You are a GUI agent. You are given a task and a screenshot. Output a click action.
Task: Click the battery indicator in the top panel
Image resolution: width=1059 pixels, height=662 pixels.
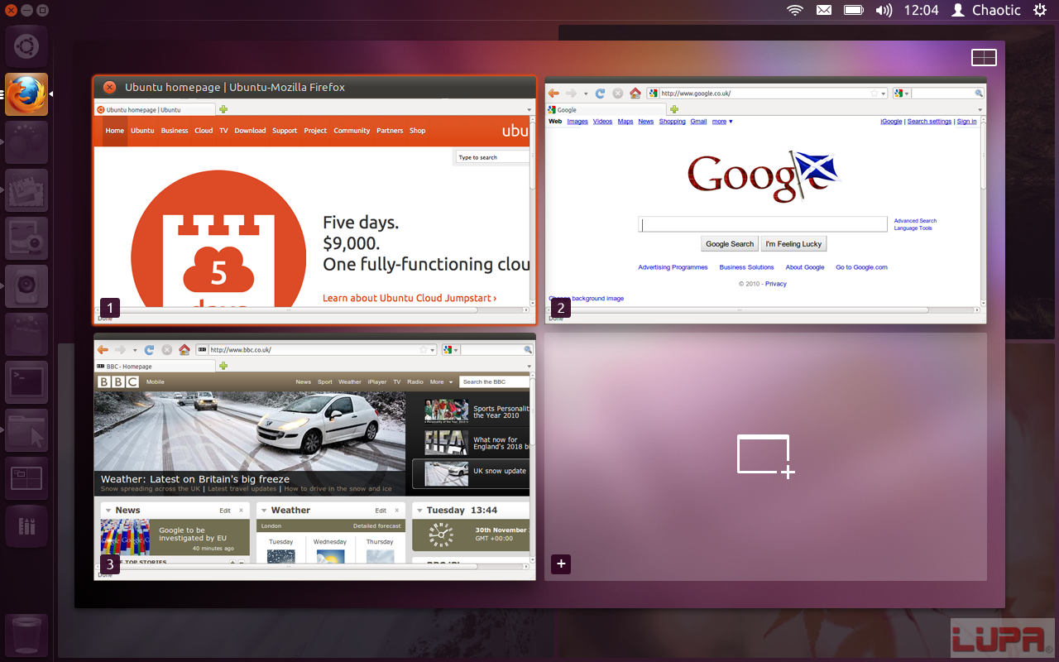tap(854, 10)
